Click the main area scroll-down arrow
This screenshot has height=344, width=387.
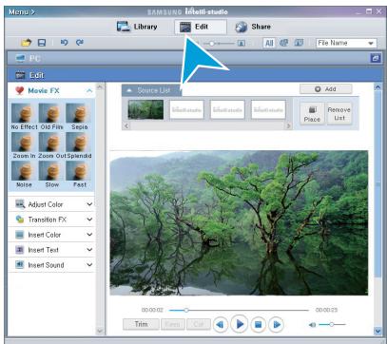coord(377,331)
